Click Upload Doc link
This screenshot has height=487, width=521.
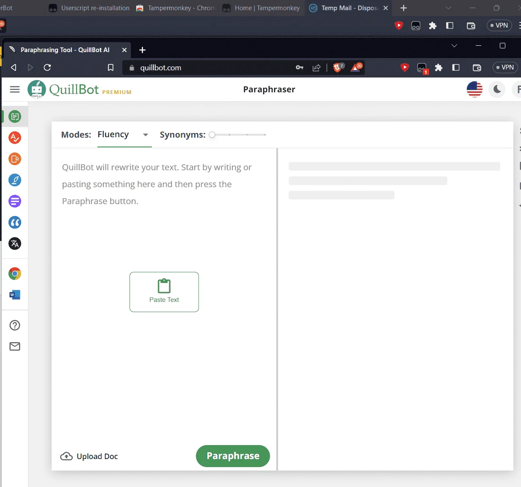(89, 456)
